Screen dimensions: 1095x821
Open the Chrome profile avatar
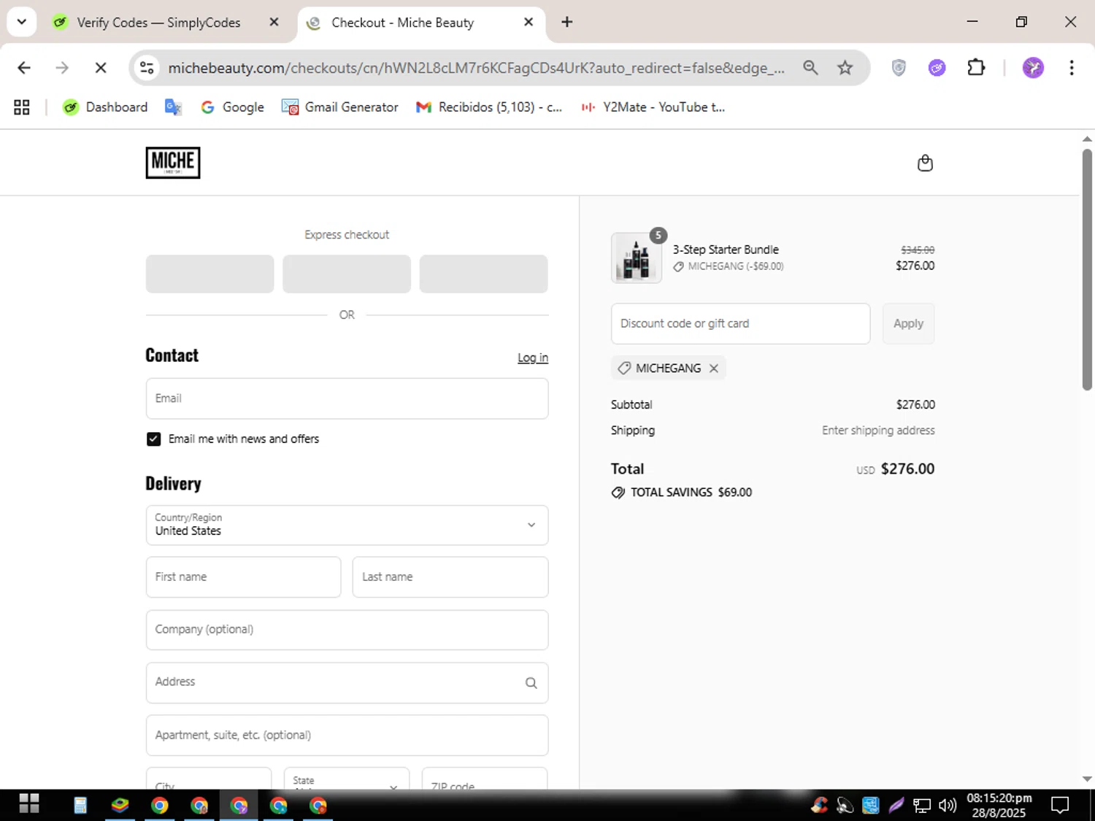(1033, 68)
